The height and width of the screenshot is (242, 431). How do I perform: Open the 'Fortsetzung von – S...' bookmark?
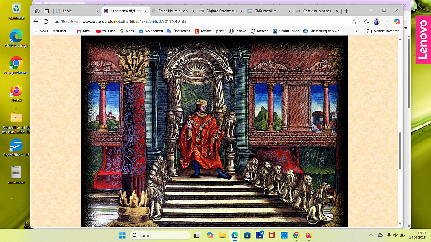pyautogui.click(x=322, y=31)
